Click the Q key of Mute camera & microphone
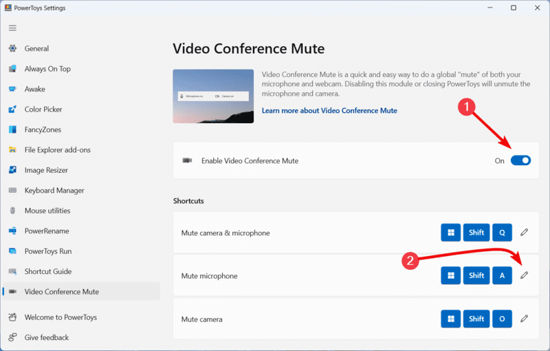 tap(502, 233)
